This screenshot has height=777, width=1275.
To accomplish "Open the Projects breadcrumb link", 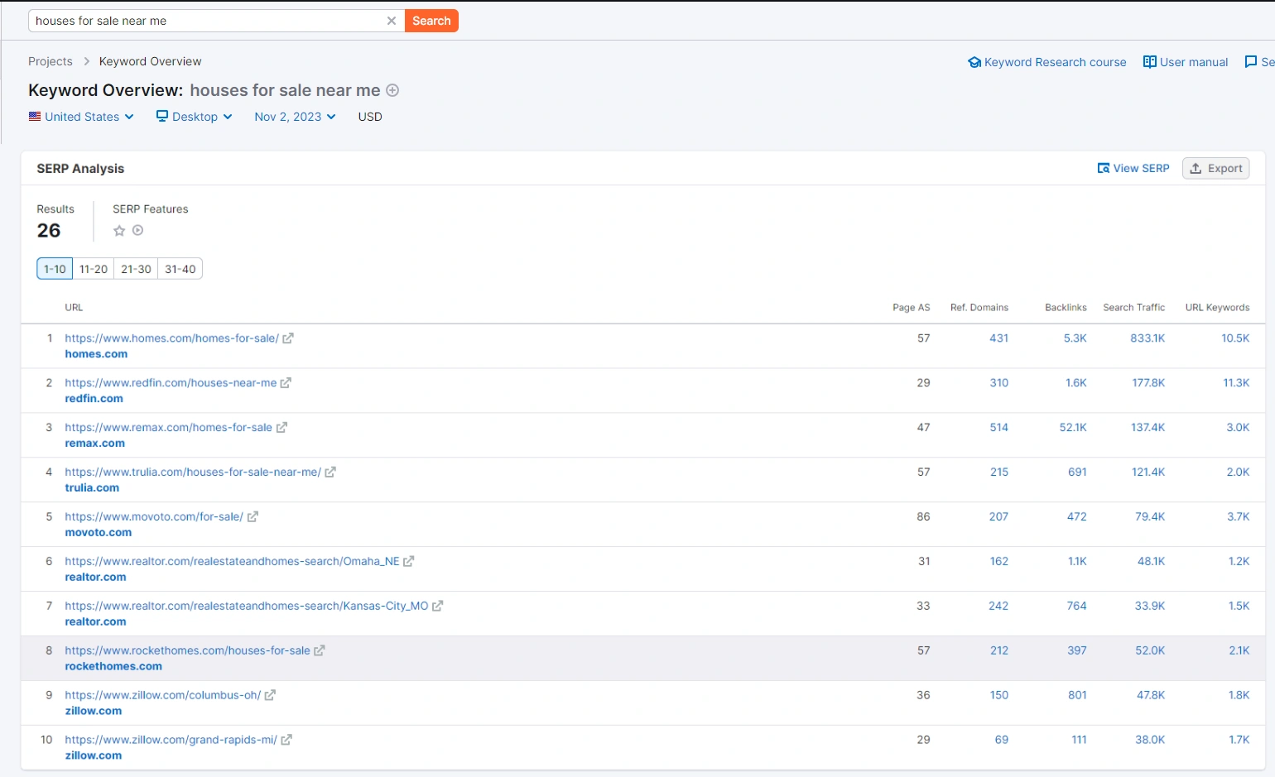I will tap(51, 61).
